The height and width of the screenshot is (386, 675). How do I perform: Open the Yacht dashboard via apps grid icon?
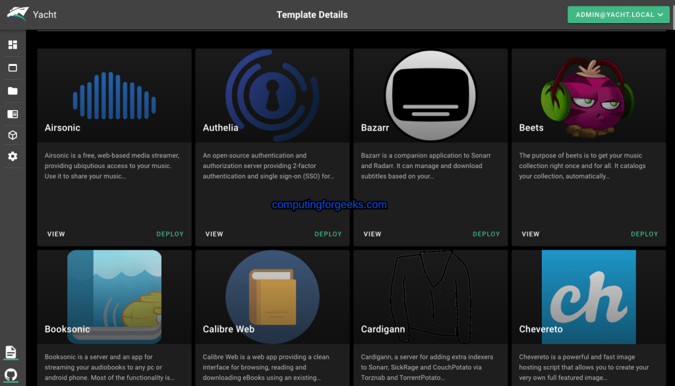(12, 44)
